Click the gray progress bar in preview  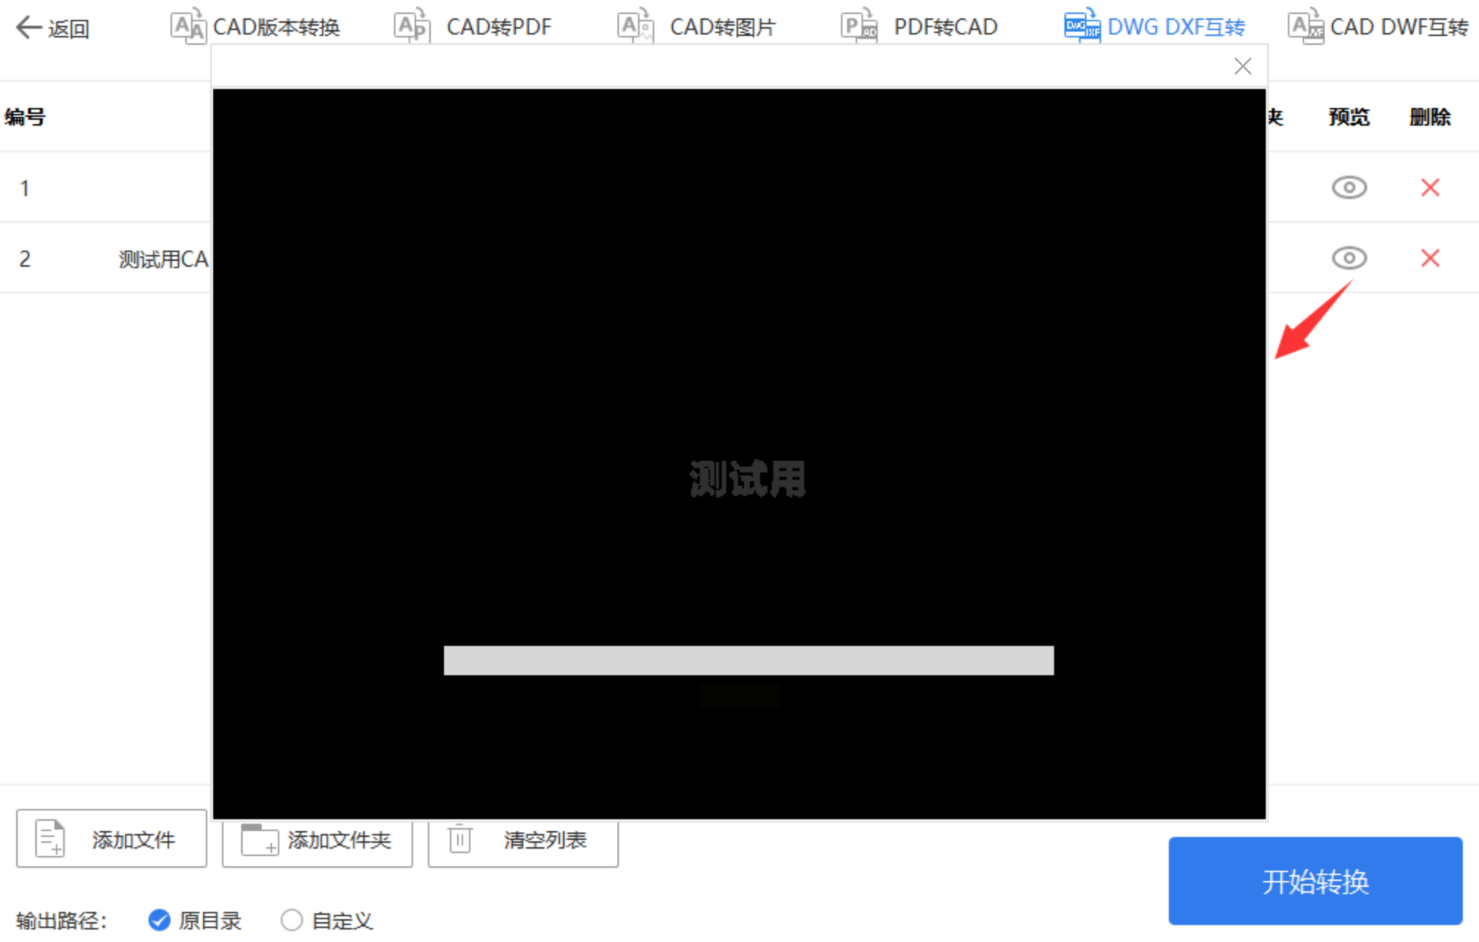tap(748, 661)
